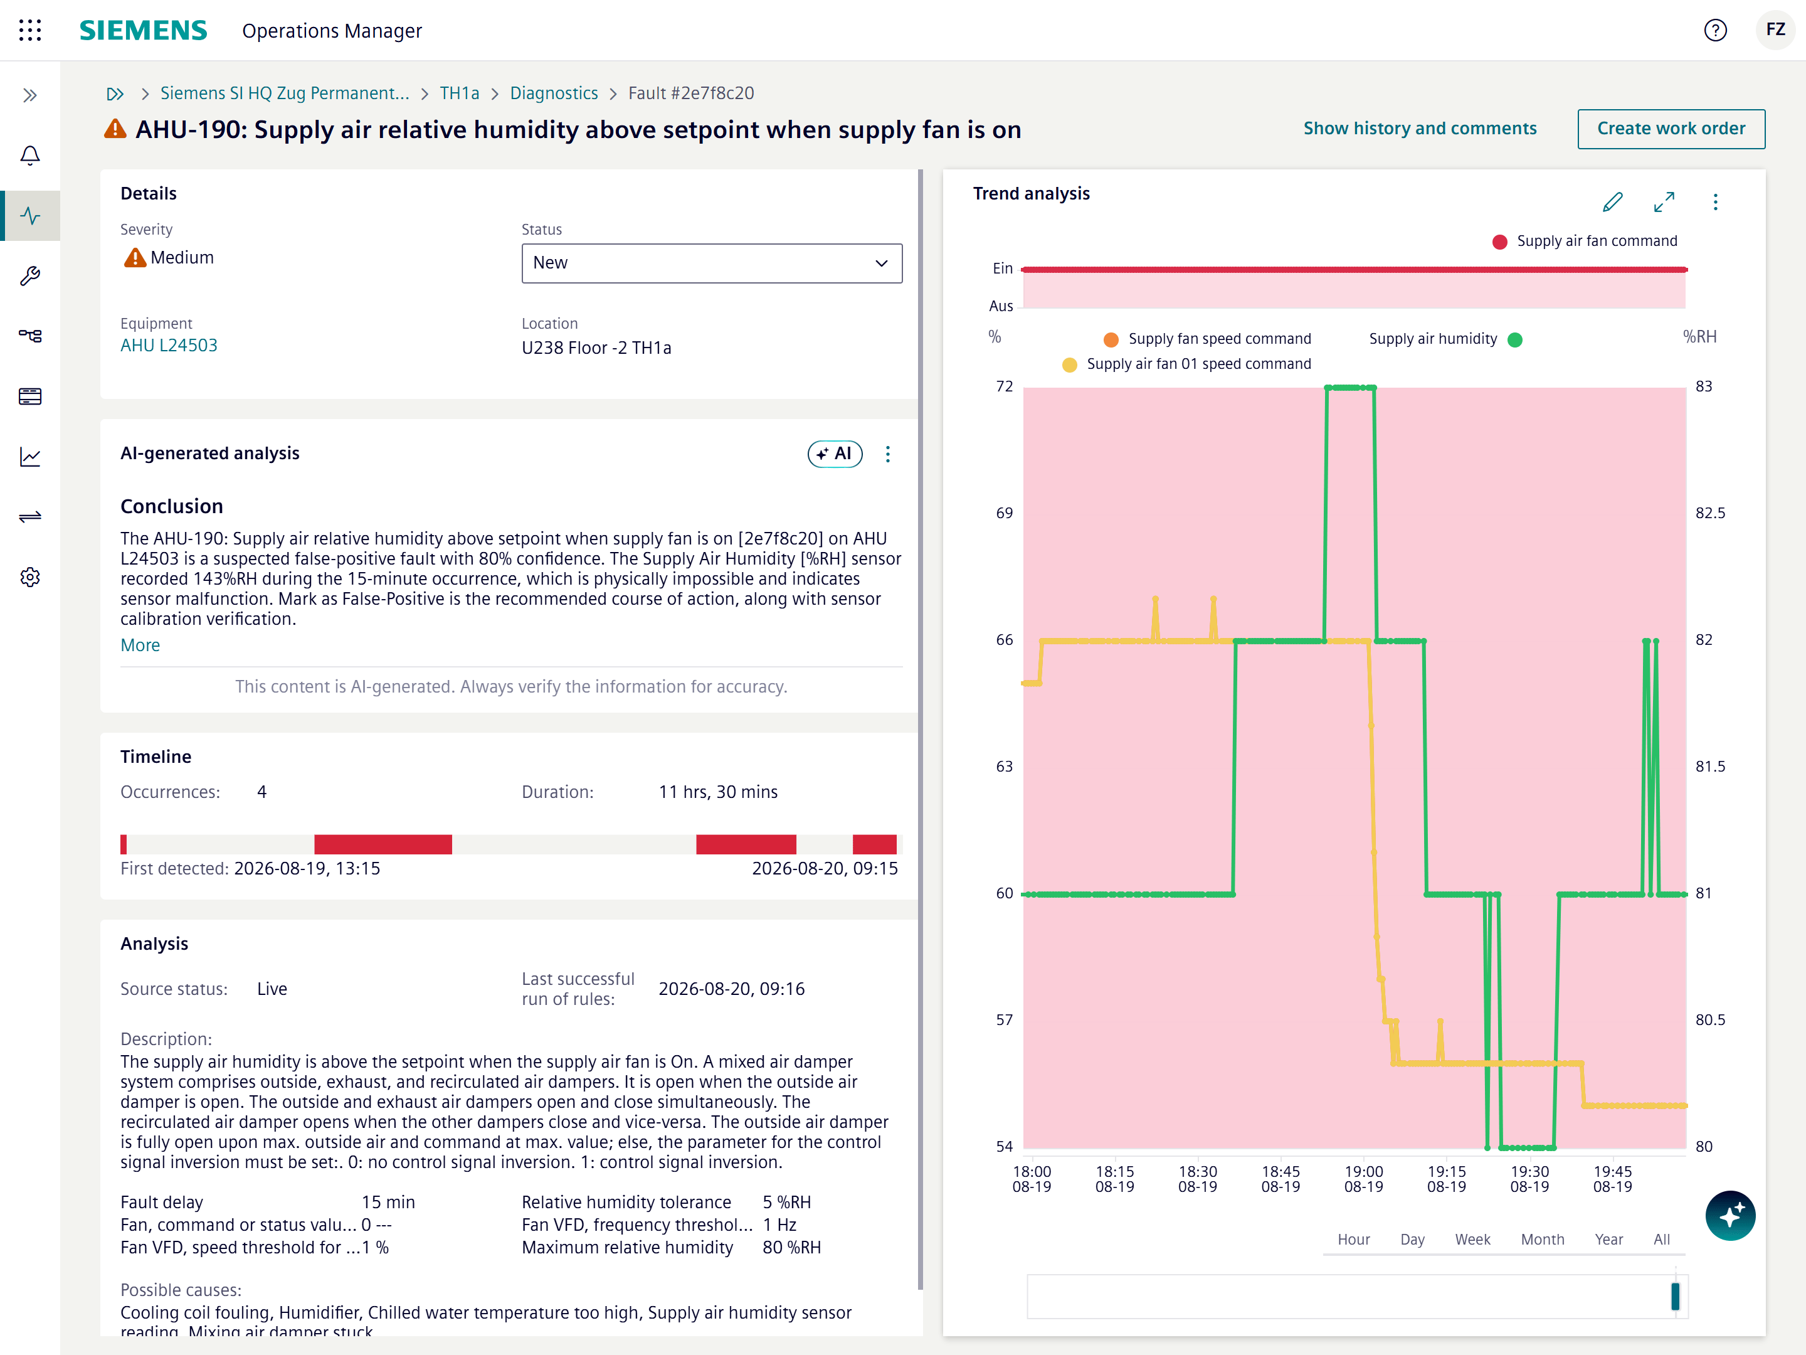Open the wrench maintenance icon in the sidebar
The height and width of the screenshot is (1355, 1806).
[x=30, y=276]
